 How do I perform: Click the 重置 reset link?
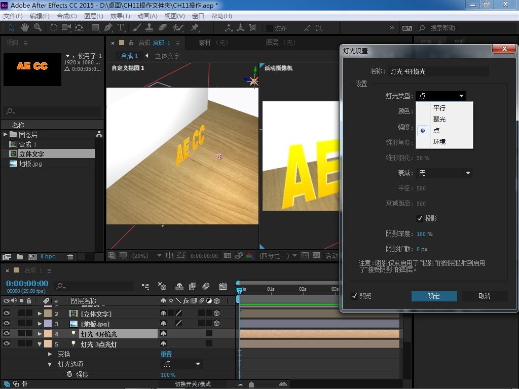[166, 354]
